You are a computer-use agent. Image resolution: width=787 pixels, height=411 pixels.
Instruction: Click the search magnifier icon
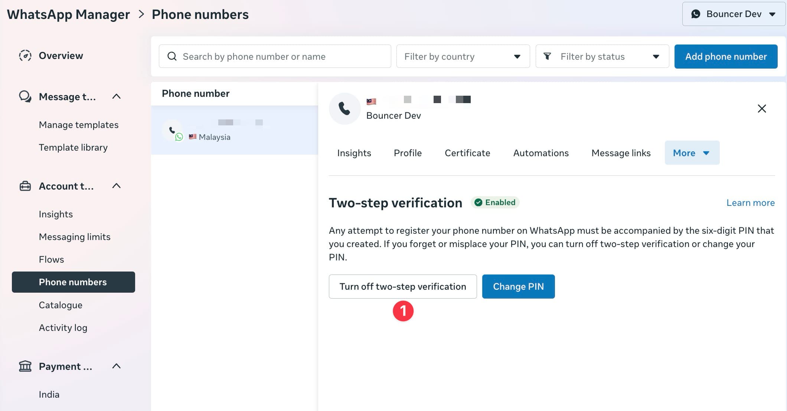click(x=172, y=56)
